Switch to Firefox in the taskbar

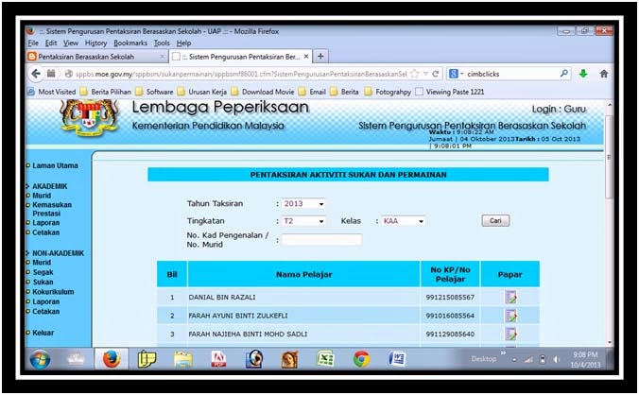(112, 359)
